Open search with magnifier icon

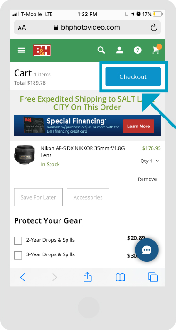tap(101, 50)
